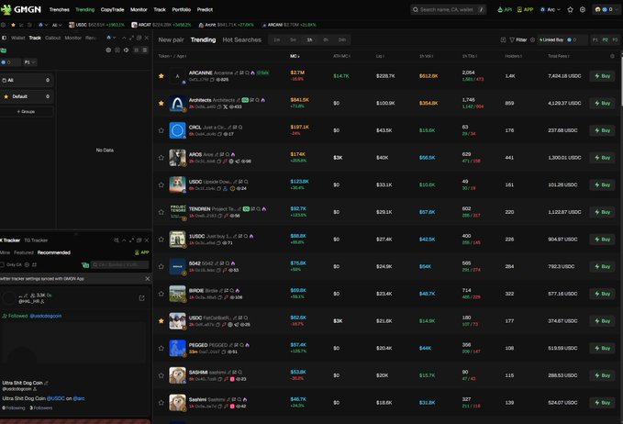This screenshot has width=623, height=424.
Task: Switch to the Hot Searches tab
Action: click(x=242, y=39)
